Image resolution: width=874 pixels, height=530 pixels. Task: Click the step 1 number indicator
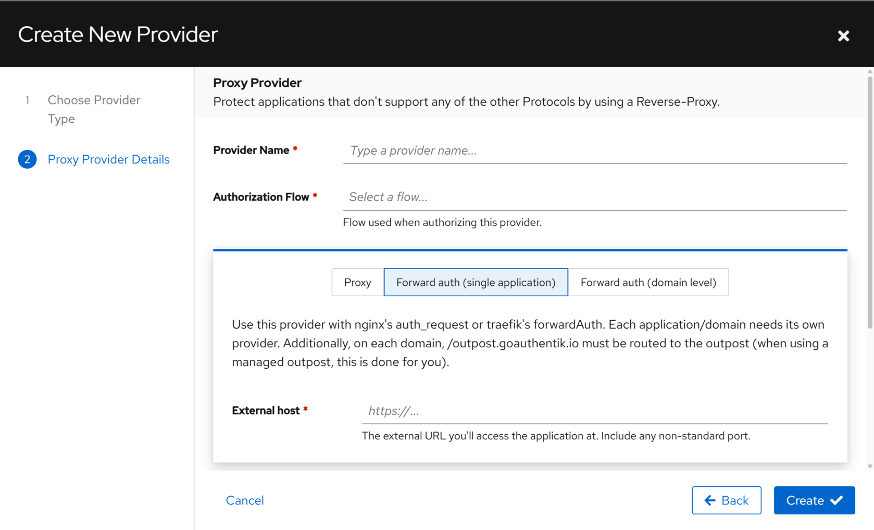[x=27, y=100]
